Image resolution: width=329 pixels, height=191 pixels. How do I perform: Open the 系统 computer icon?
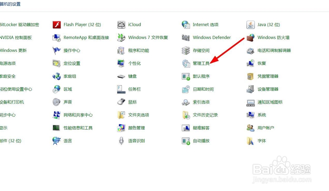250,115
